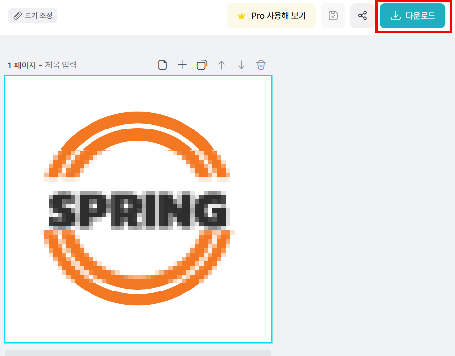Screen dimensions: 455x356
Task: Click the crown icon next to Pro
Action: pos(241,15)
